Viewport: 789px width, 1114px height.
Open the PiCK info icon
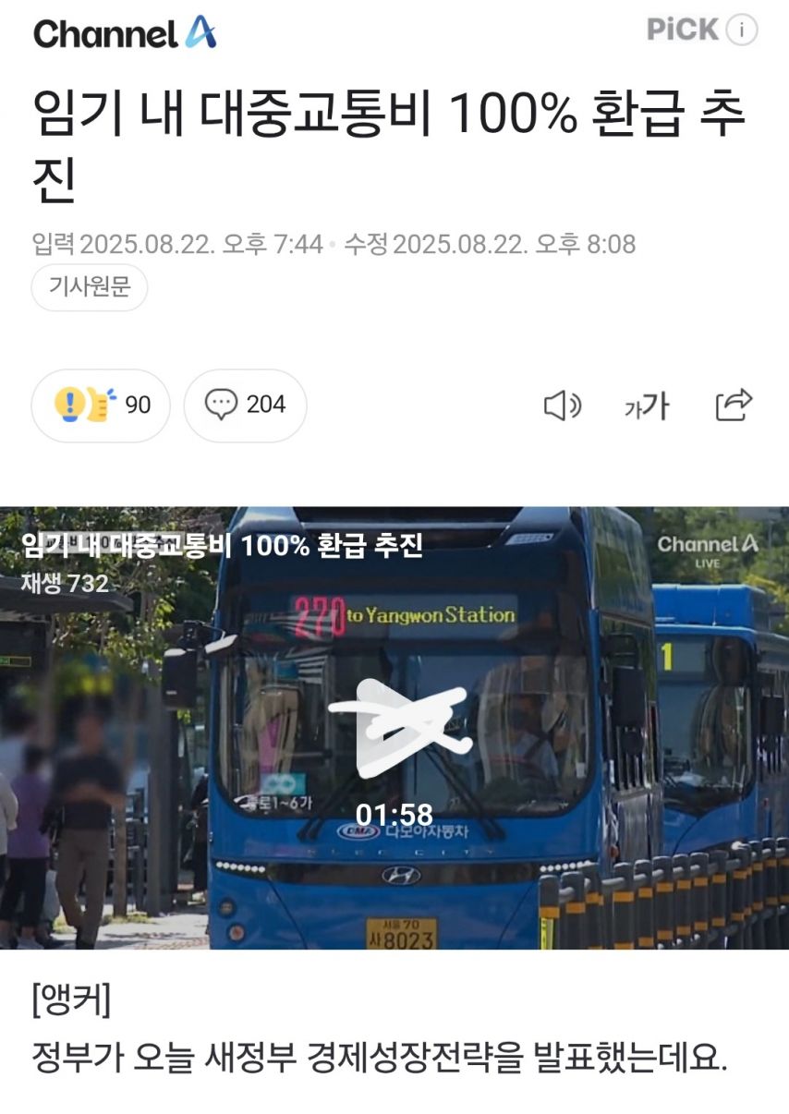(x=742, y=30)
